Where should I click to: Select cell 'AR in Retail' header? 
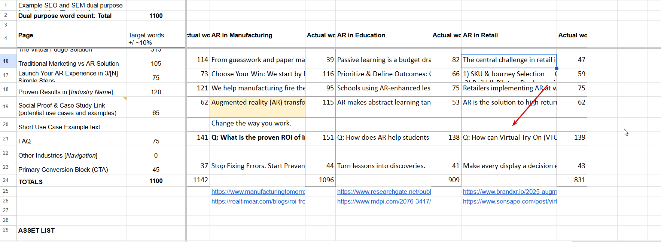509,39
